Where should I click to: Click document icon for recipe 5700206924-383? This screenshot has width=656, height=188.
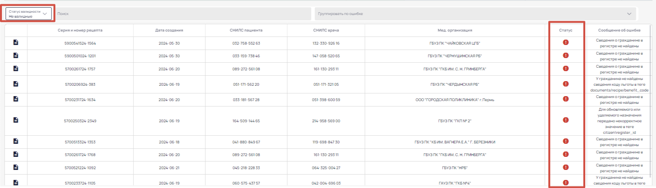[x=16, y=84]
